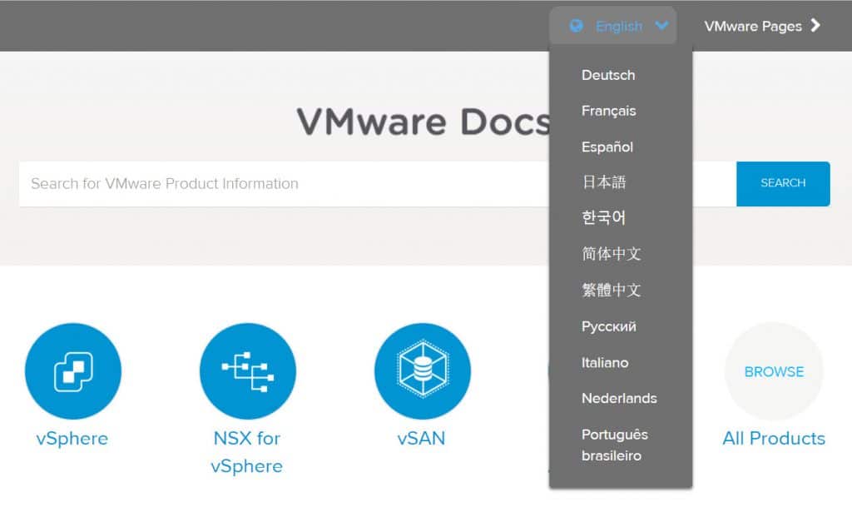The height and width of the screenshot is (527, 852).
Task: Open the NSX for vSphere circle icon
Action: [248, 371]
